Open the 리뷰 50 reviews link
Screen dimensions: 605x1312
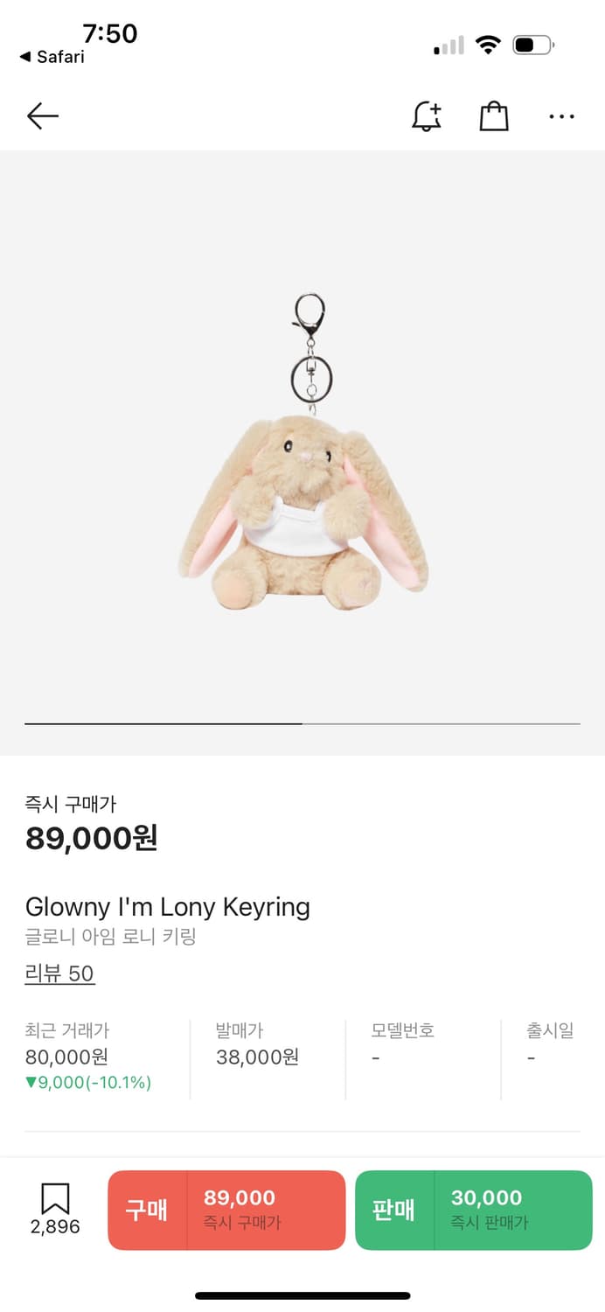click(59, 974)
